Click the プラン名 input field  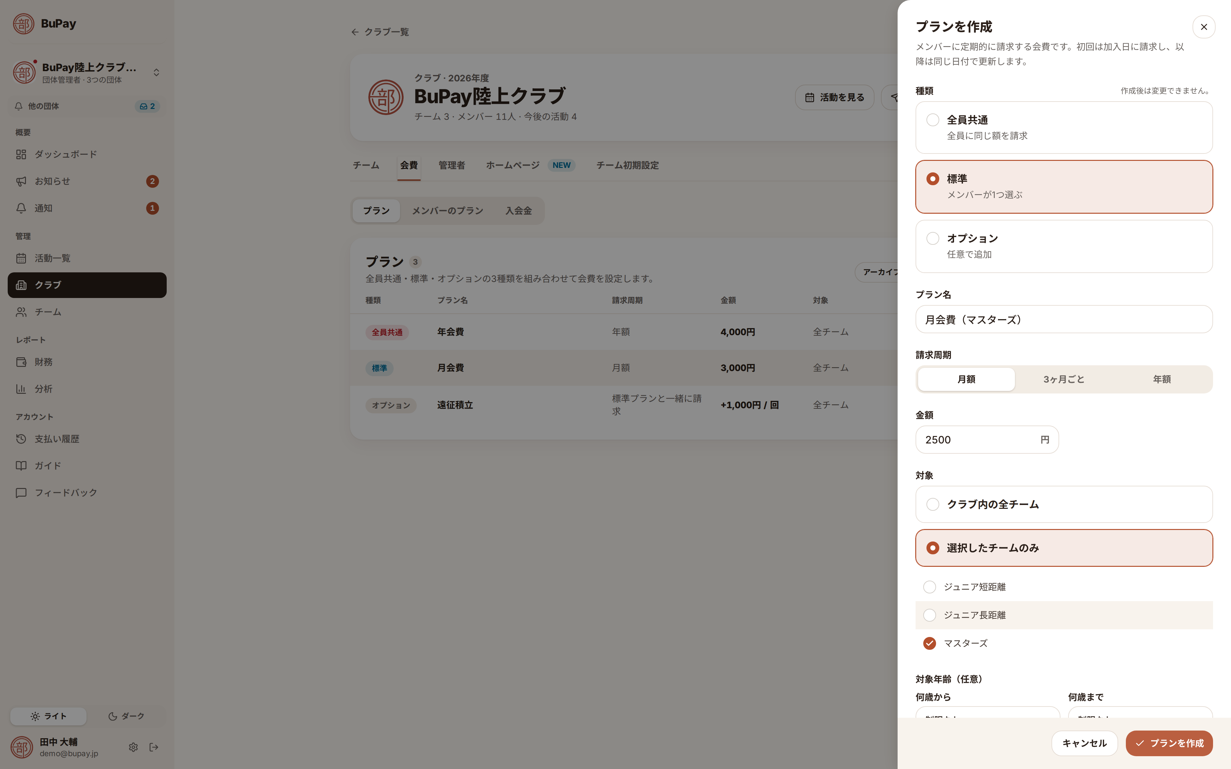pyautogui.click(x=1064, y=319)
